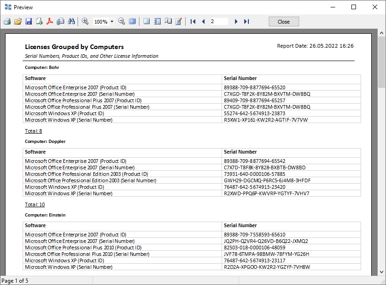
Task: Click product ID 89388-709-8877694-65542
Action: 254,161
